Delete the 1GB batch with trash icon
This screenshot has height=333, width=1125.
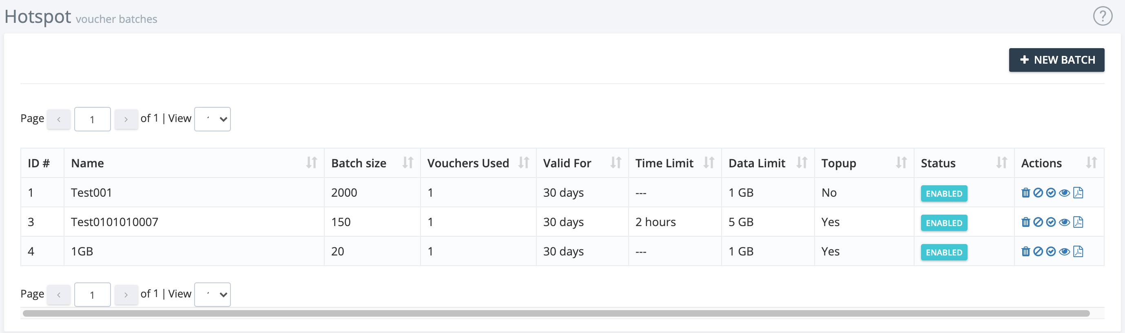(1025, 251)
